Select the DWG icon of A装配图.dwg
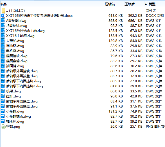Image resolution: width=165 pixels, height=147 pixels. tap(3, 20)
